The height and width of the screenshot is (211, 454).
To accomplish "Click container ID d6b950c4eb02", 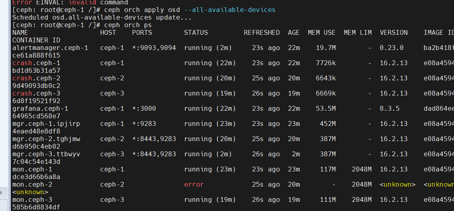I will coord(36,146).
